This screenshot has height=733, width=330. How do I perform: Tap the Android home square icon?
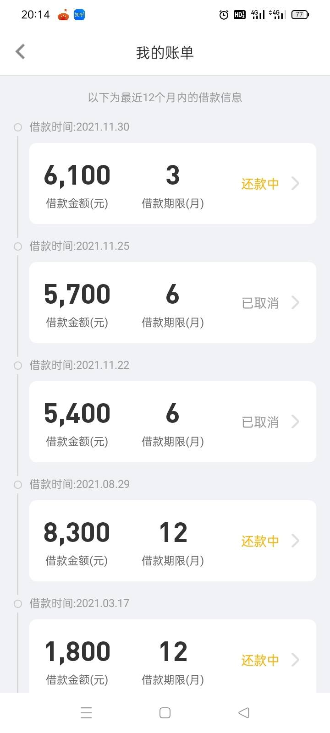click(x=165, y=713)
